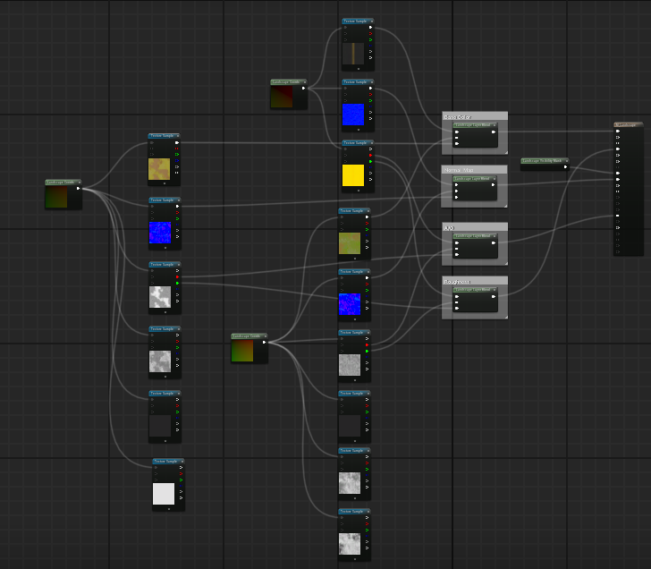This screenshot has width=651, height=569.
Task: Select the A/O comment header
Action: pos(475,227)
